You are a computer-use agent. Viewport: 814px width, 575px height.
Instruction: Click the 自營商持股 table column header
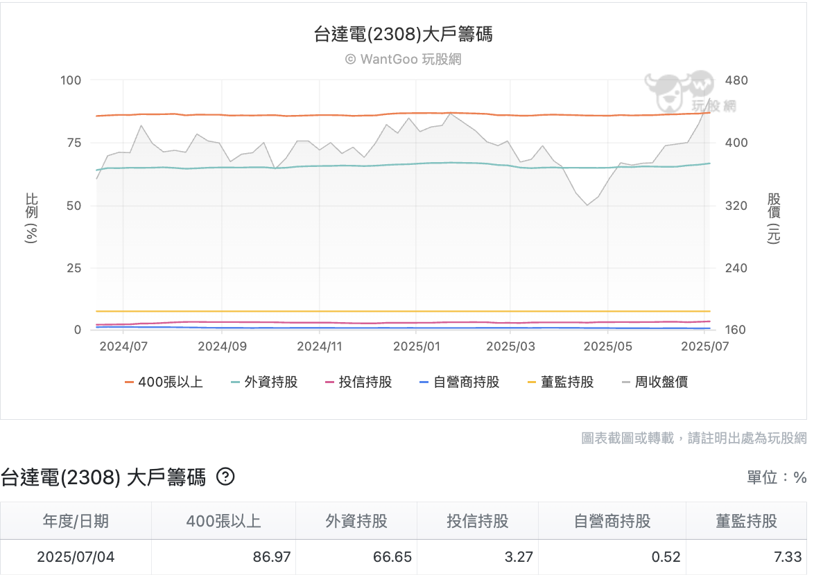coord(612,520)
